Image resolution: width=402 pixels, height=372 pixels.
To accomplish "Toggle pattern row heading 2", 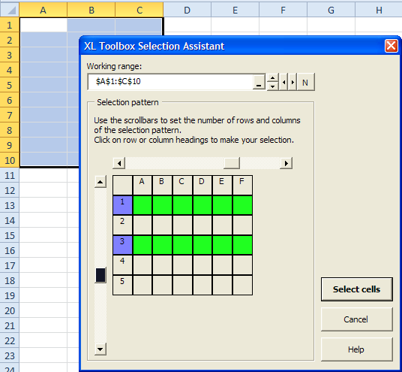I will 122,225.
